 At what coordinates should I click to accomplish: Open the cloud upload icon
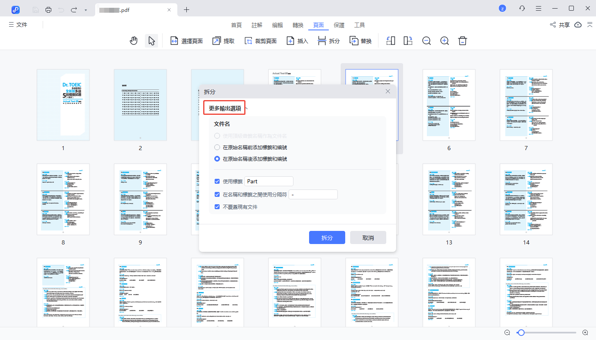coord(578,25)
